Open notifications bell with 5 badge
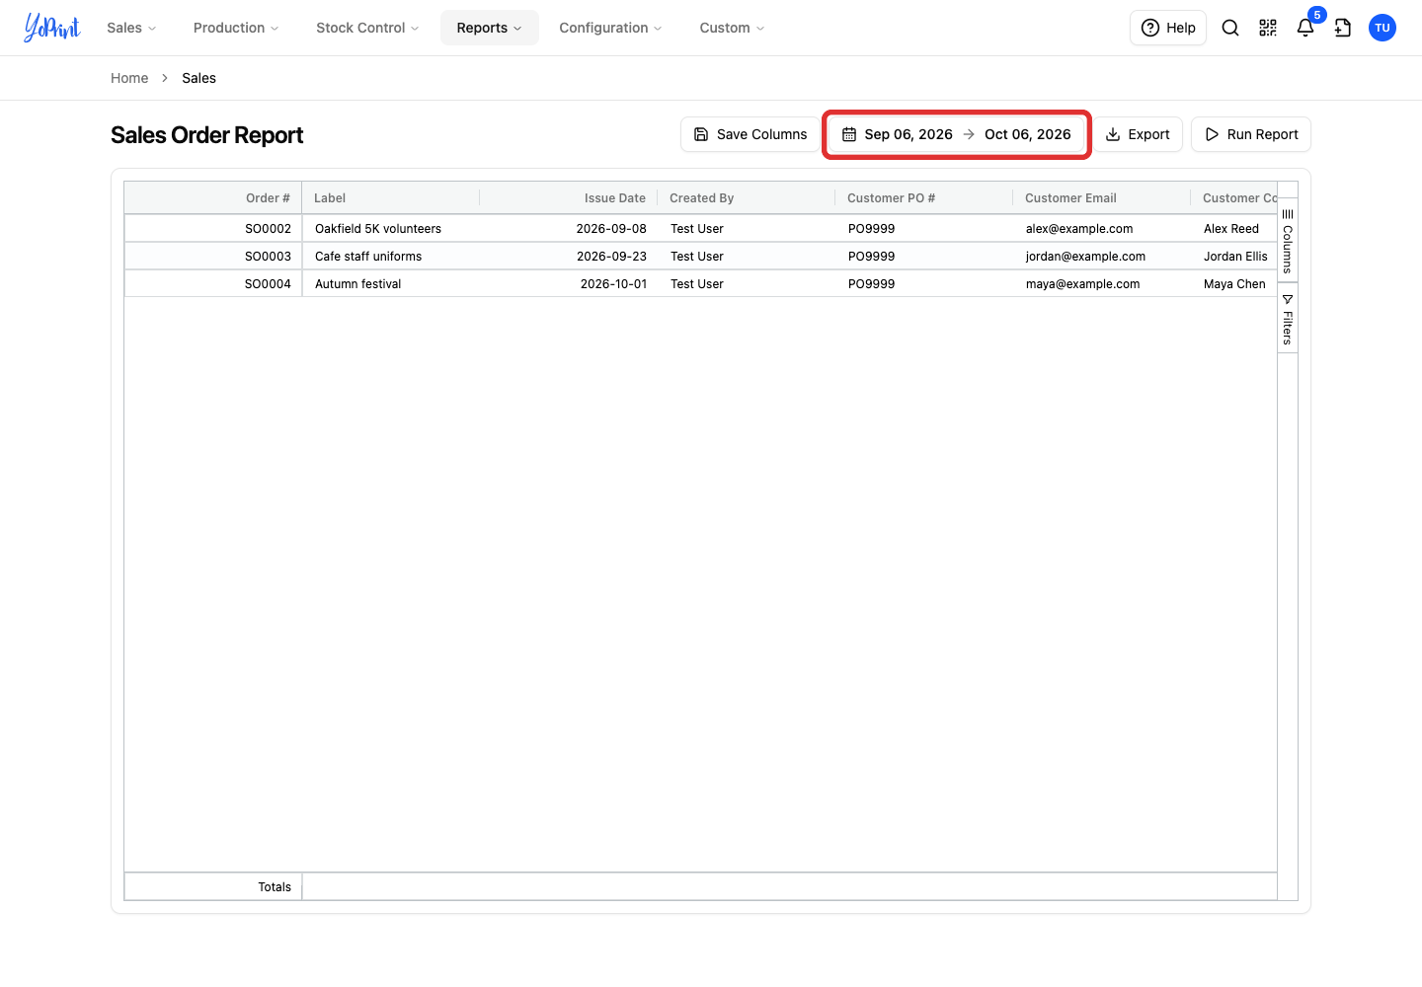This screenshot has width=1422, height=987. 1305,28
